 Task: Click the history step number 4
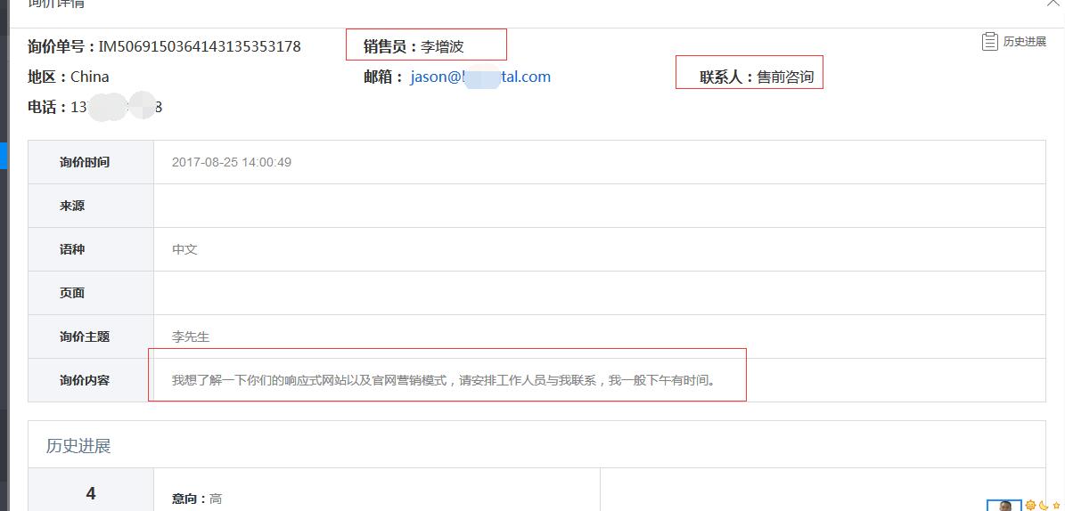[x=90, y=493]
